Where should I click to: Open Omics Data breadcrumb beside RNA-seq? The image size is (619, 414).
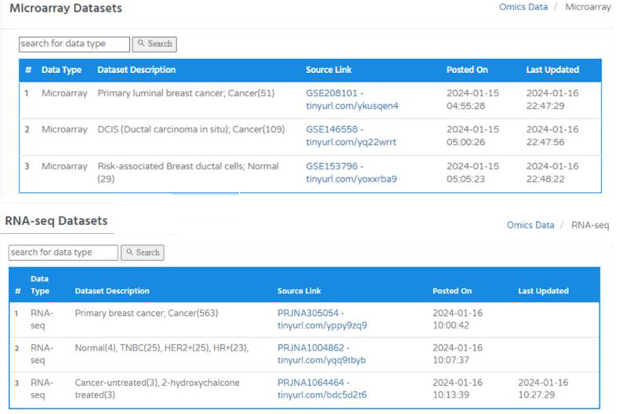[530, 225]
